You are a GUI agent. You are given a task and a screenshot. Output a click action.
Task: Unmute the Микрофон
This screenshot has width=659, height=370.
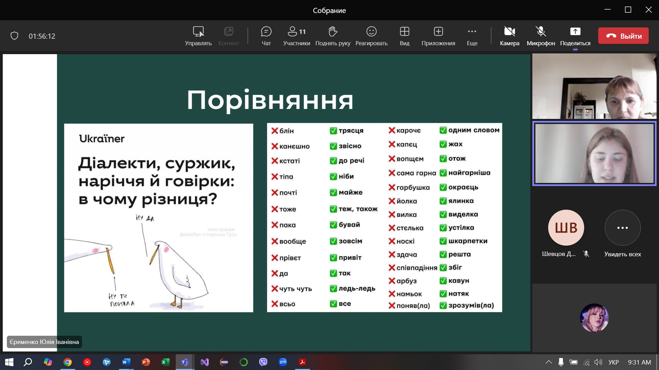[541, 36]
